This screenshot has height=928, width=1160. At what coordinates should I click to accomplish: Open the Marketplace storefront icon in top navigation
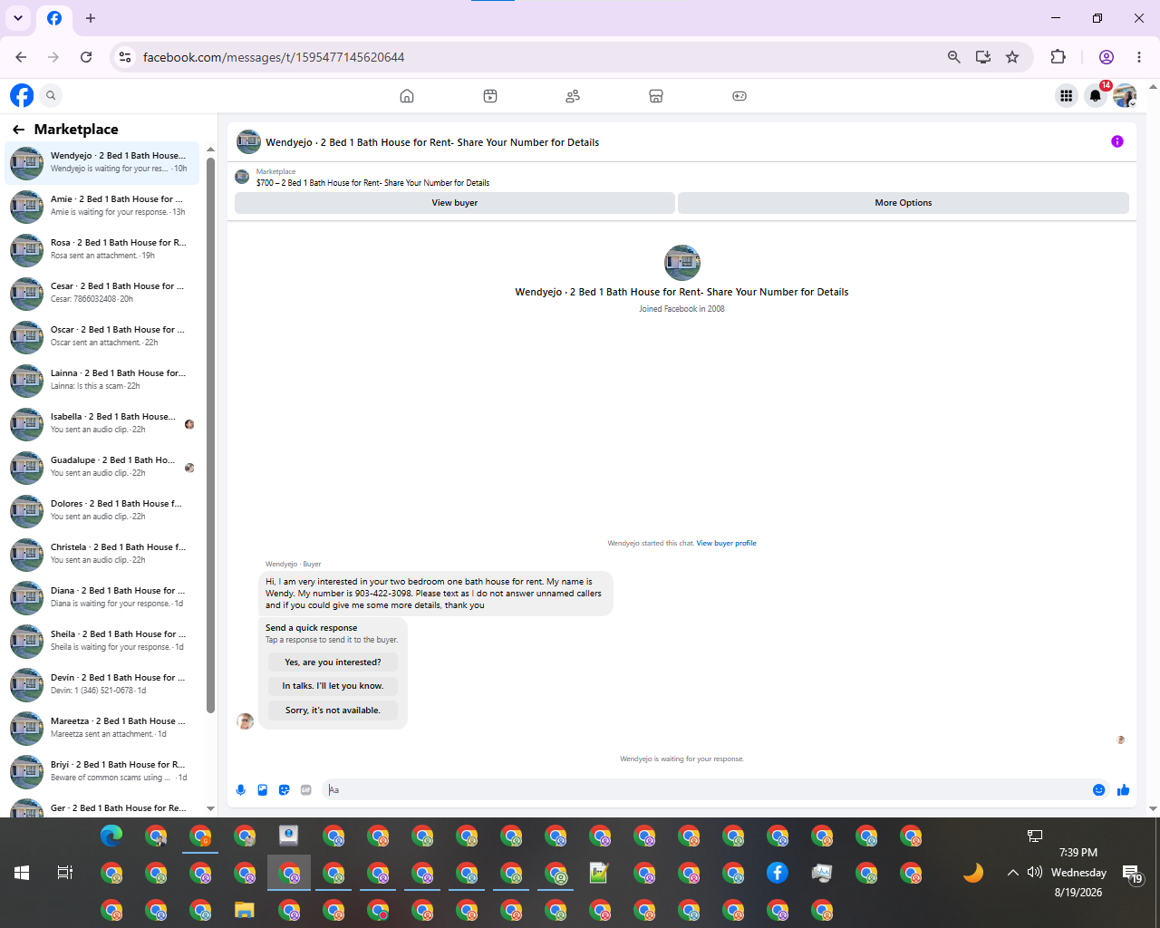(x=656, y=96)
